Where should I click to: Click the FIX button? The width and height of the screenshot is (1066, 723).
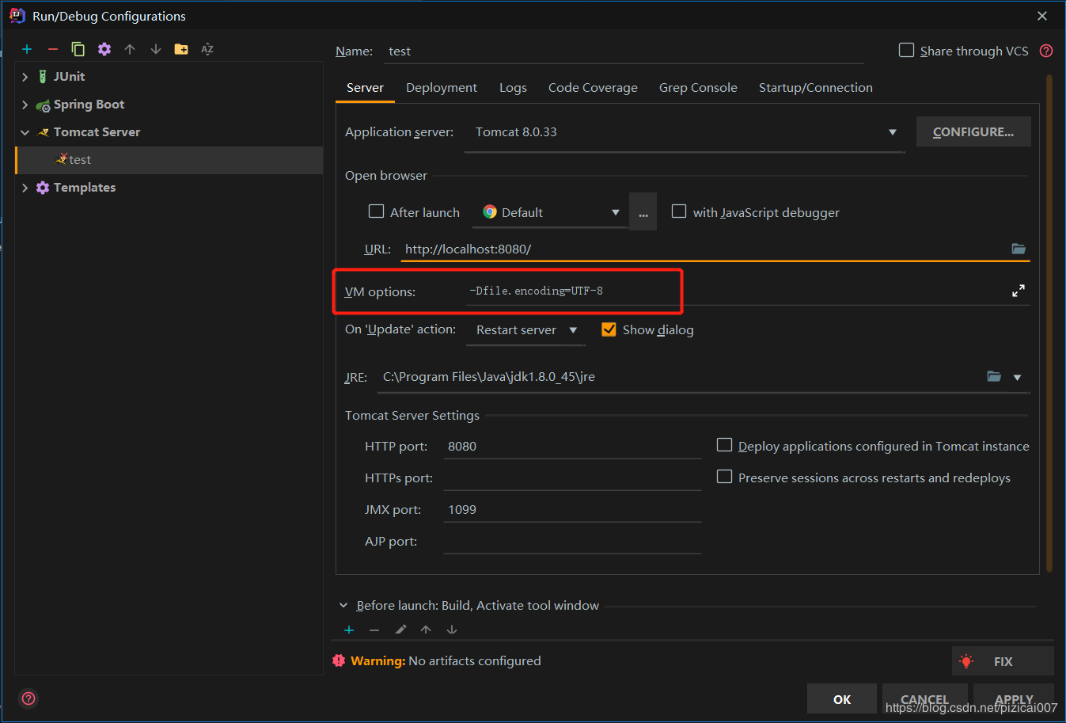click(x=1003, y=661)
